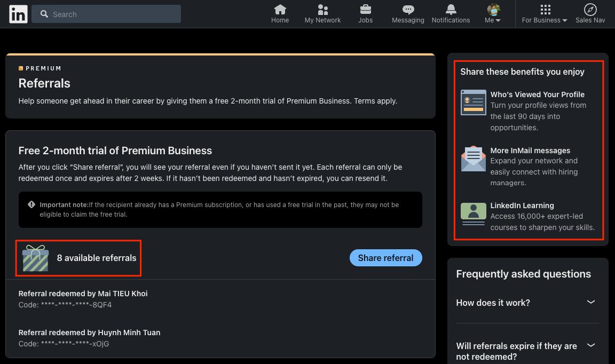Click the Premium badge icon
Viewport: 615px width, 364px height.
[21, 68]
